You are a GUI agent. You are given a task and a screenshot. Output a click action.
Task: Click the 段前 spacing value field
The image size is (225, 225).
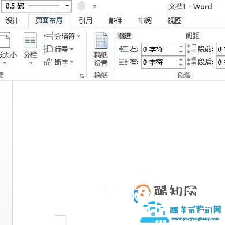220,50
